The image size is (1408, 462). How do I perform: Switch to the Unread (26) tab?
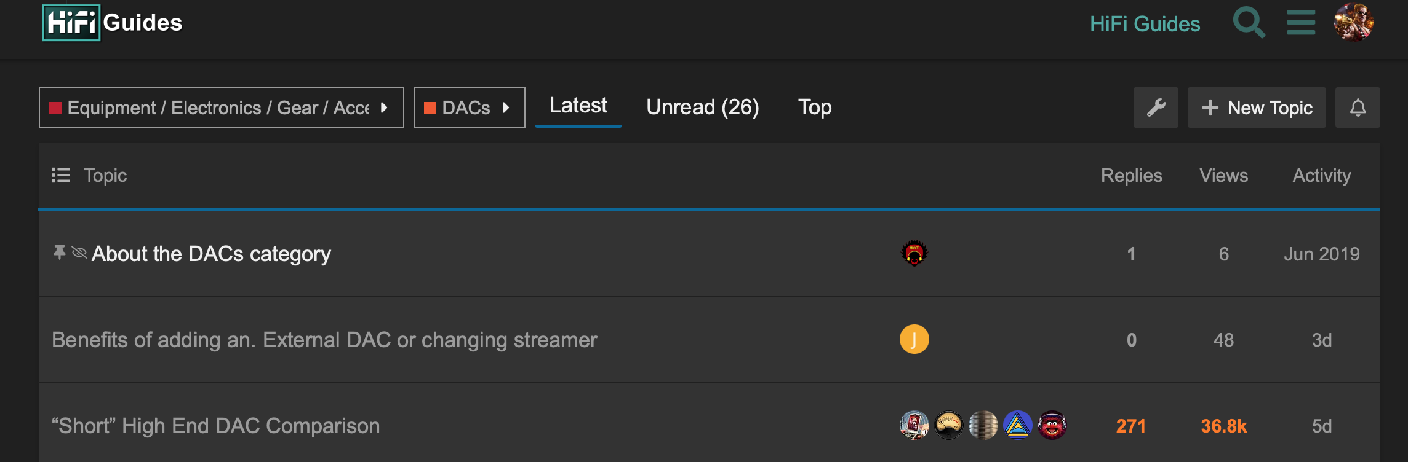coord(703,108)
